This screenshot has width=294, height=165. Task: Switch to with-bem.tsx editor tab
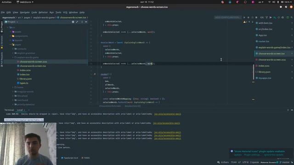pos(265,23)
